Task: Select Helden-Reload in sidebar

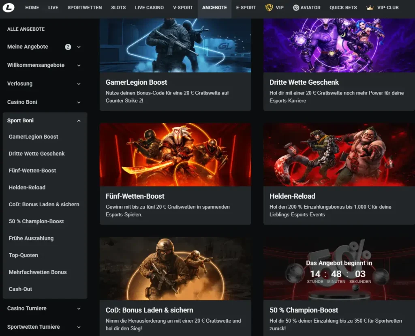Action: [27, 188]
